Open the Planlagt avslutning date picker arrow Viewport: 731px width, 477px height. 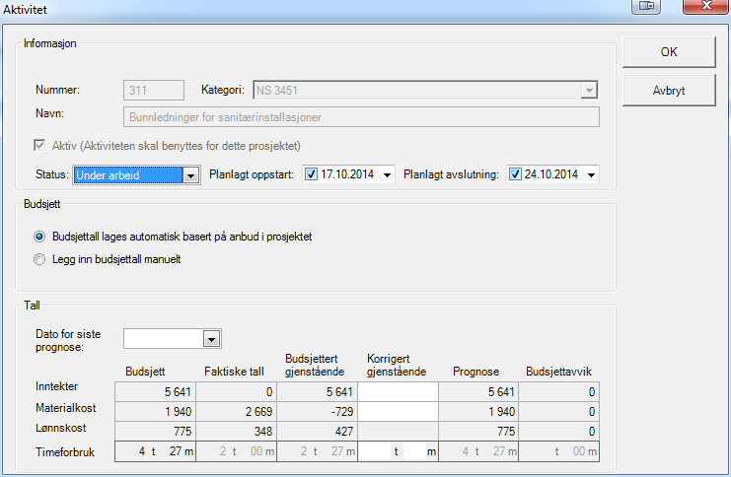point(591,175)
